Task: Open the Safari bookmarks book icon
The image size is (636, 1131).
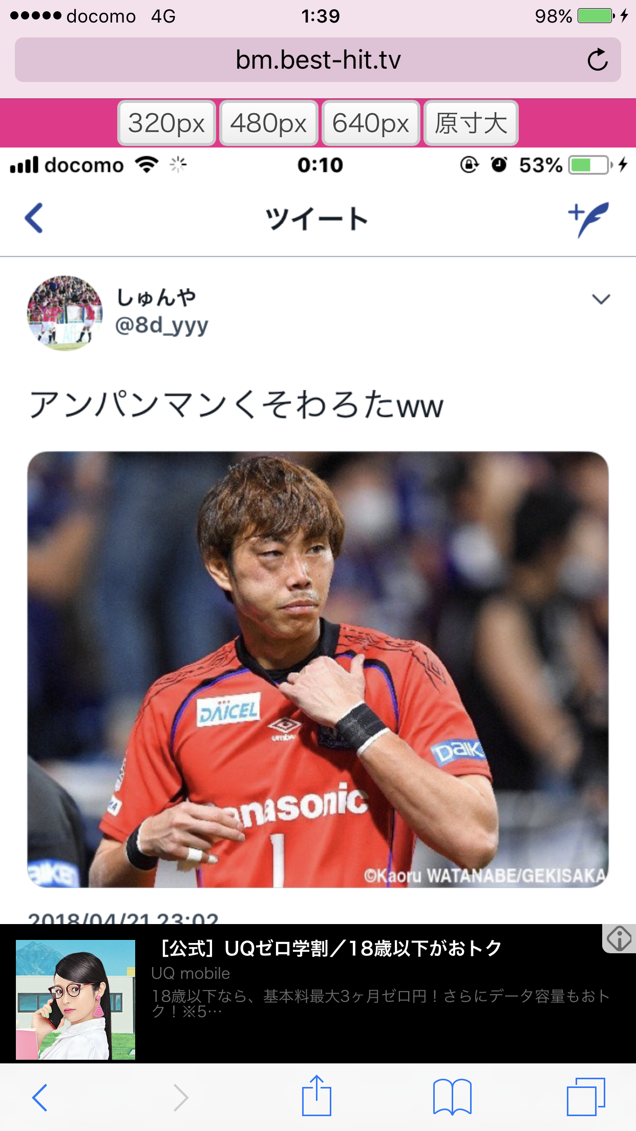Action: [452, 1097]
